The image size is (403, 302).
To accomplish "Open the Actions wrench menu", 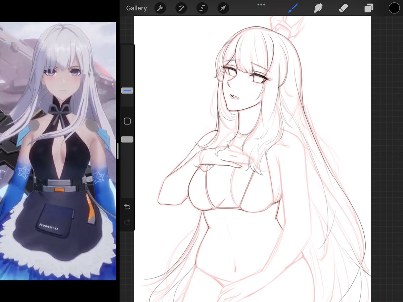I will tap(161, 8).
